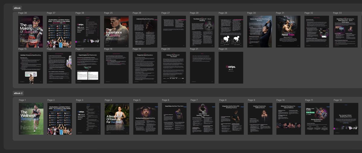Viewport: 362px width, 153px height.
Task: Select Activities To Improve Nasal Breathing page
Action: pyautogui.click(x=30, y=67)
